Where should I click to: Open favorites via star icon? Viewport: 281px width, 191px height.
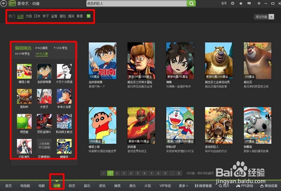pos(241,3)
